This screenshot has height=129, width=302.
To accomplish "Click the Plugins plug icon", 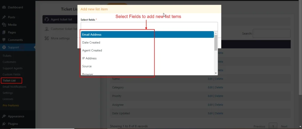I will coord(4,124).
